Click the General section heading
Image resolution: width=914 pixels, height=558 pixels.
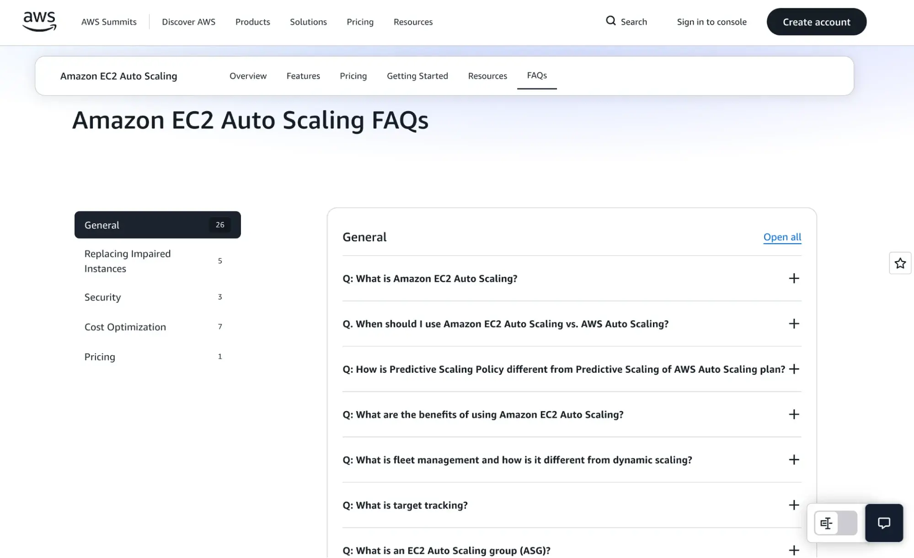pyautogui.click(x=364, y=237)
